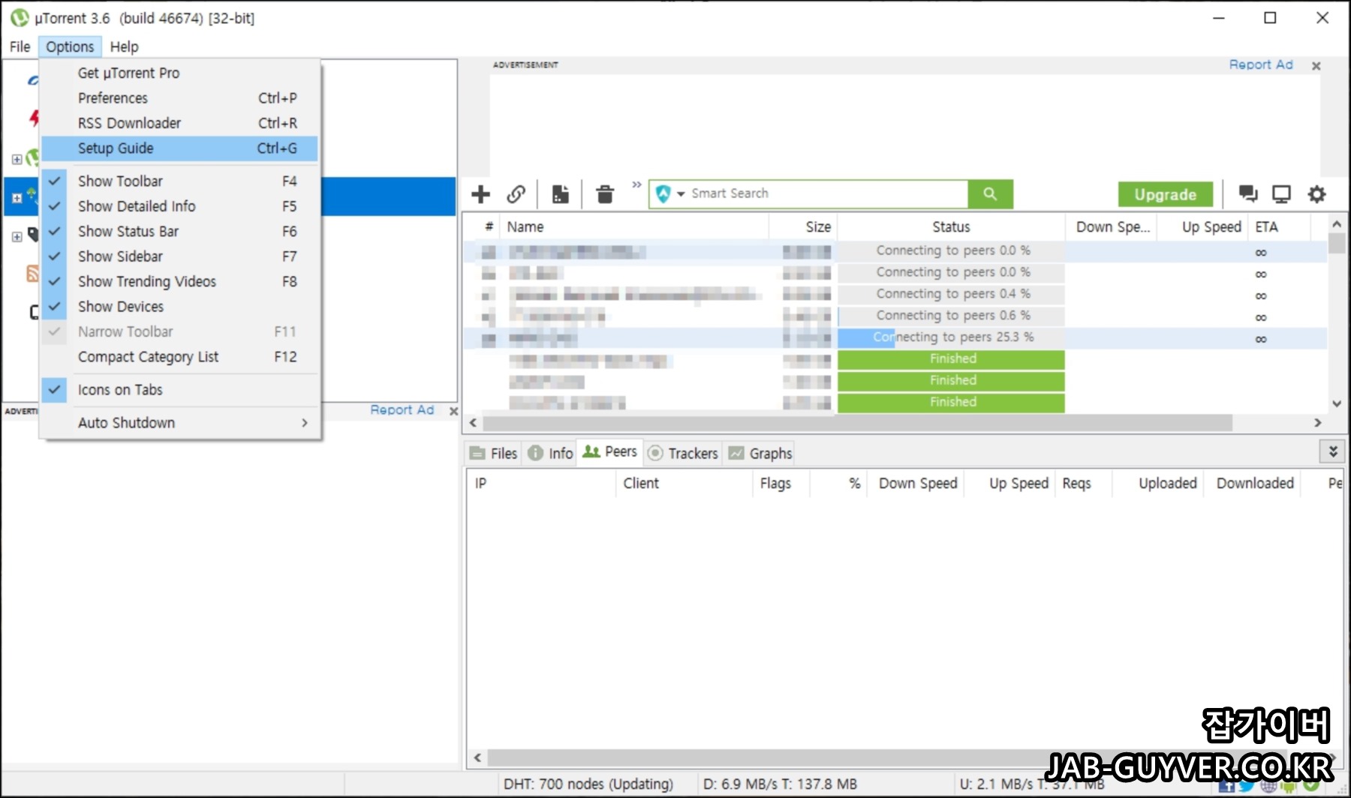This screenshot has height=798, width=1351.
Task: Close the top advertisement banner
Action: point(1316,66)
